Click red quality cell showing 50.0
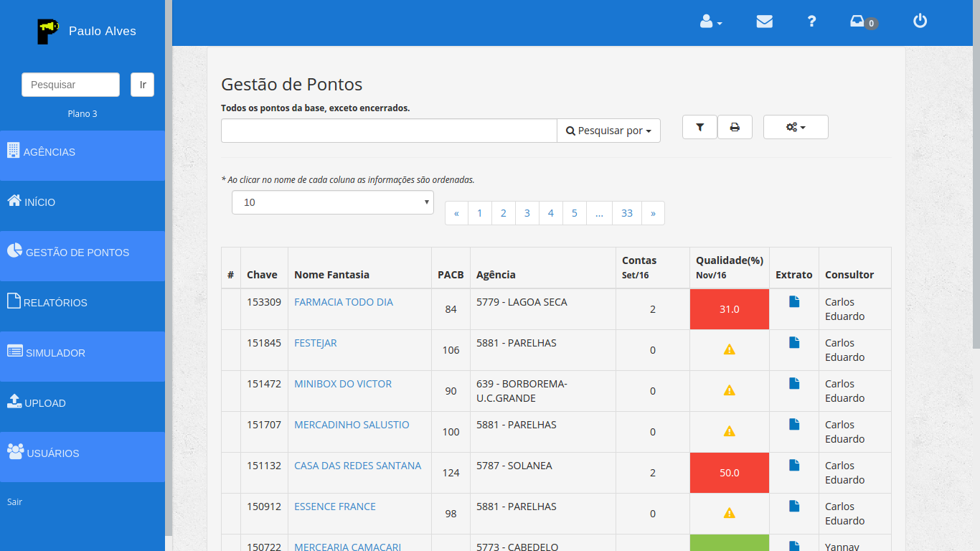 coord(730,473)
